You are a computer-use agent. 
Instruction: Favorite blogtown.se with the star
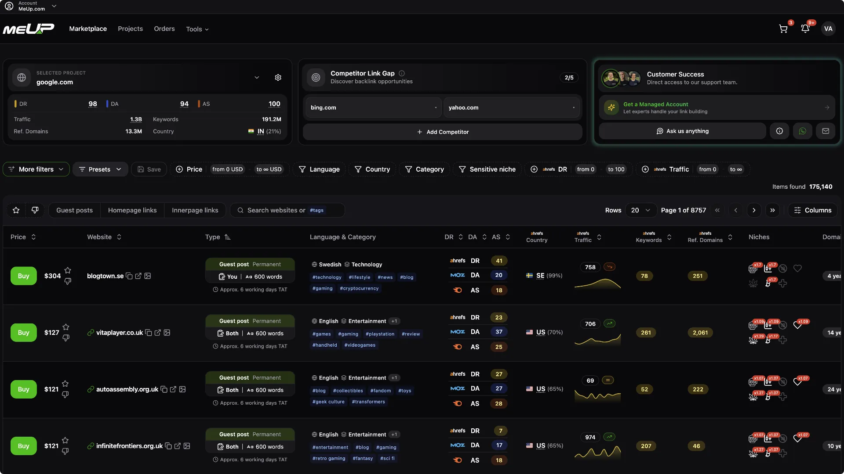(x=68, y=270)
